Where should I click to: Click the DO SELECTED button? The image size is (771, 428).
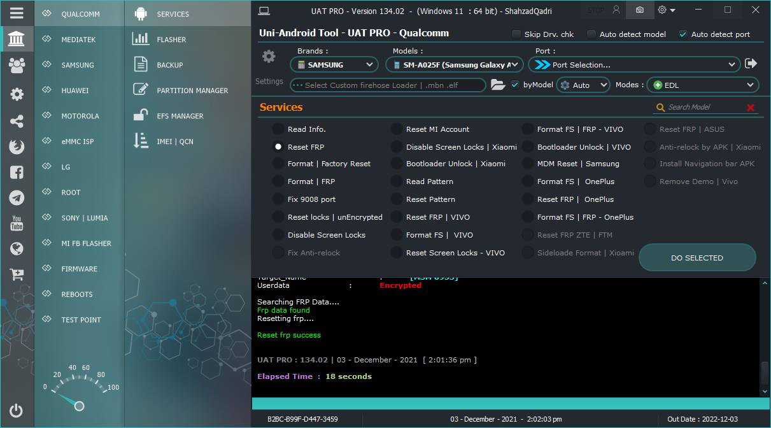point(697,258)
